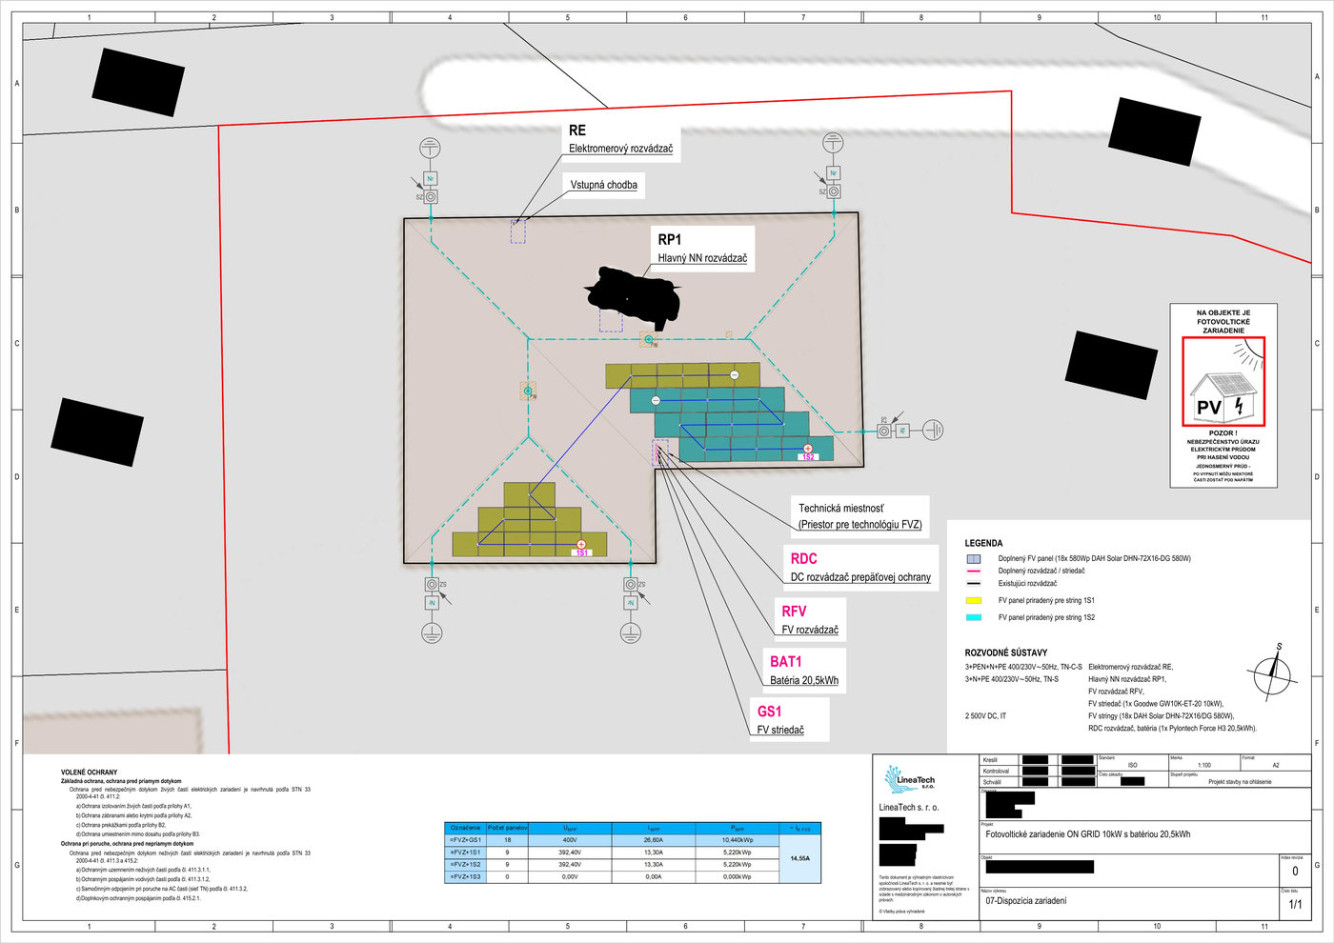Click the magenta BAT1 label
The width and height of the screenshot is (1334, 943).
[x=786, y=661]
